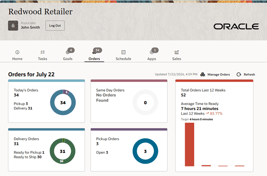The width and height of the screenshot is (267, 176).
Task: Click the Ready to Ship 30 line
Action: point(28,157)
